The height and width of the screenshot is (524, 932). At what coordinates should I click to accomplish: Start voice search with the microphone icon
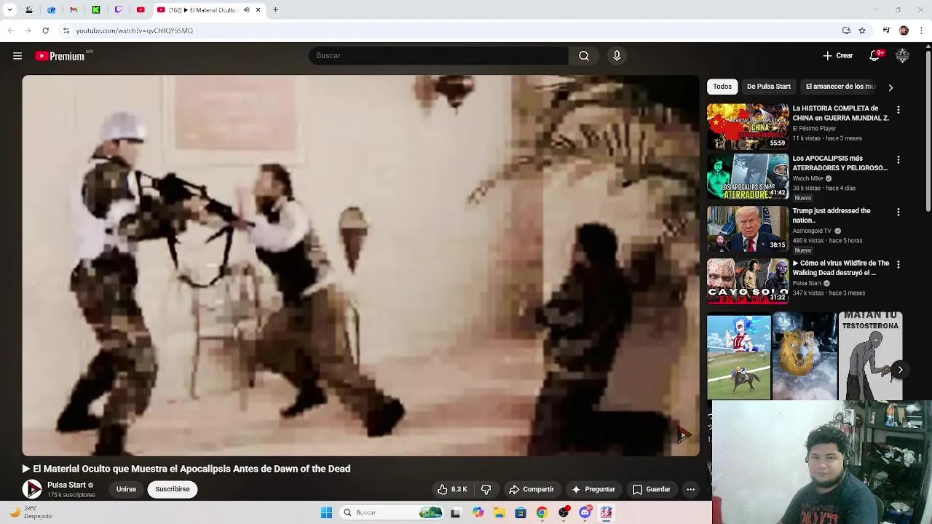coord(617,56)
